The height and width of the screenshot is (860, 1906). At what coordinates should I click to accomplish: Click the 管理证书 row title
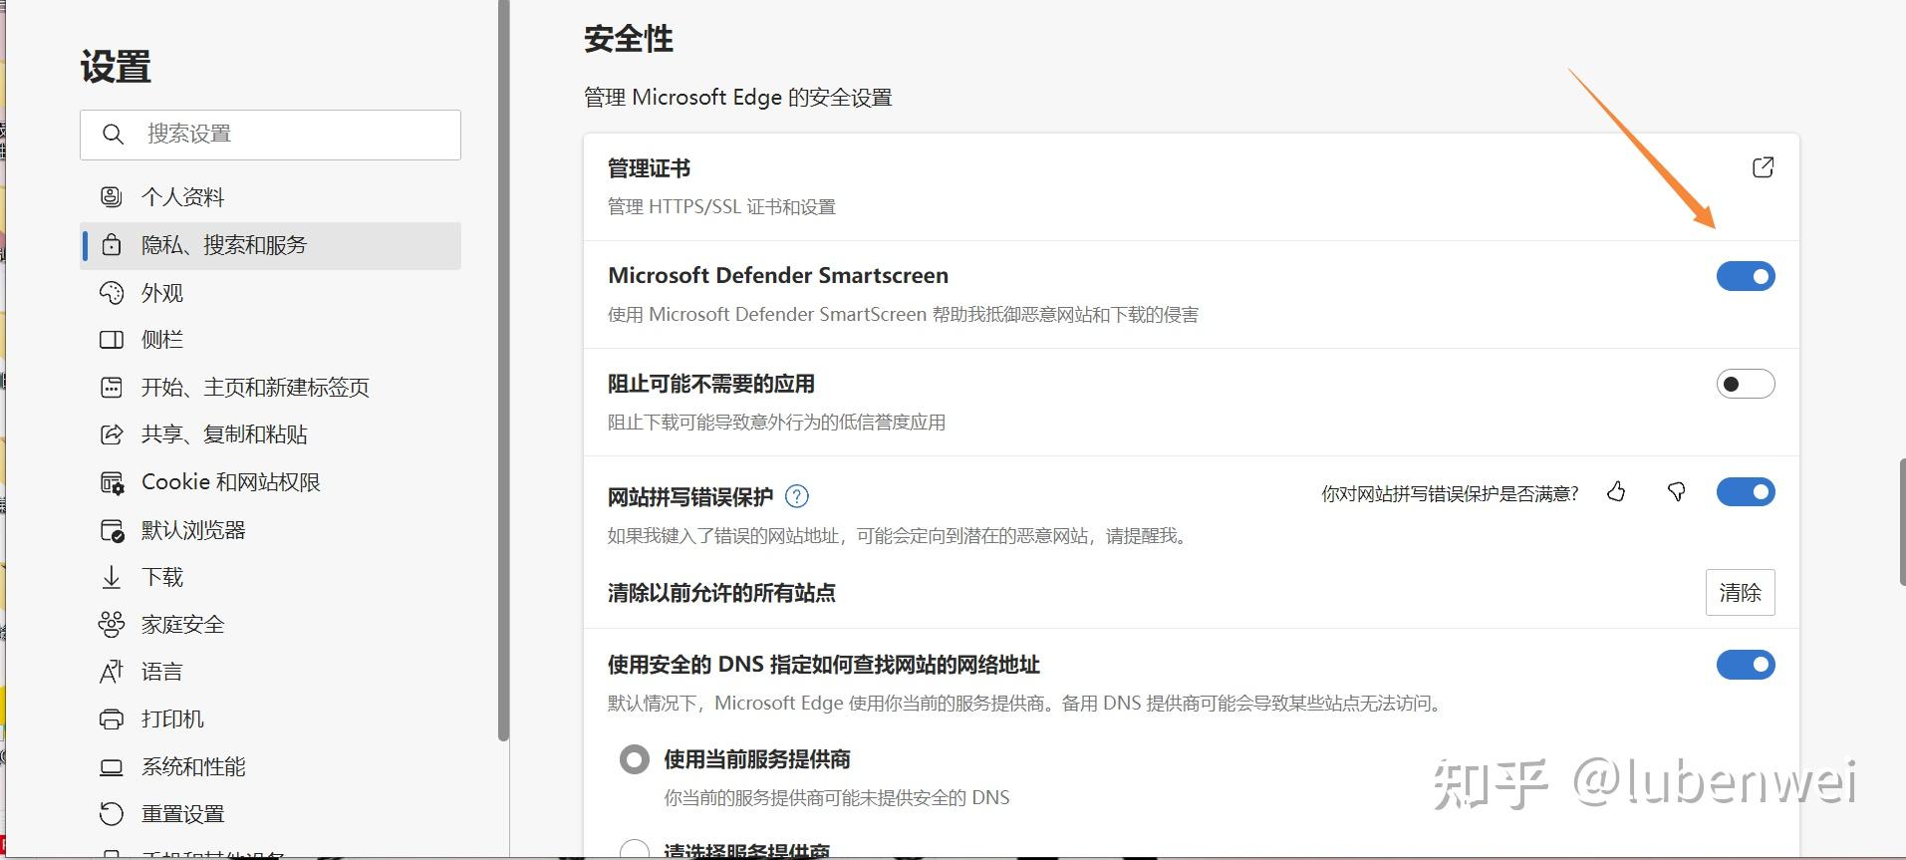[x=650, y=168]
